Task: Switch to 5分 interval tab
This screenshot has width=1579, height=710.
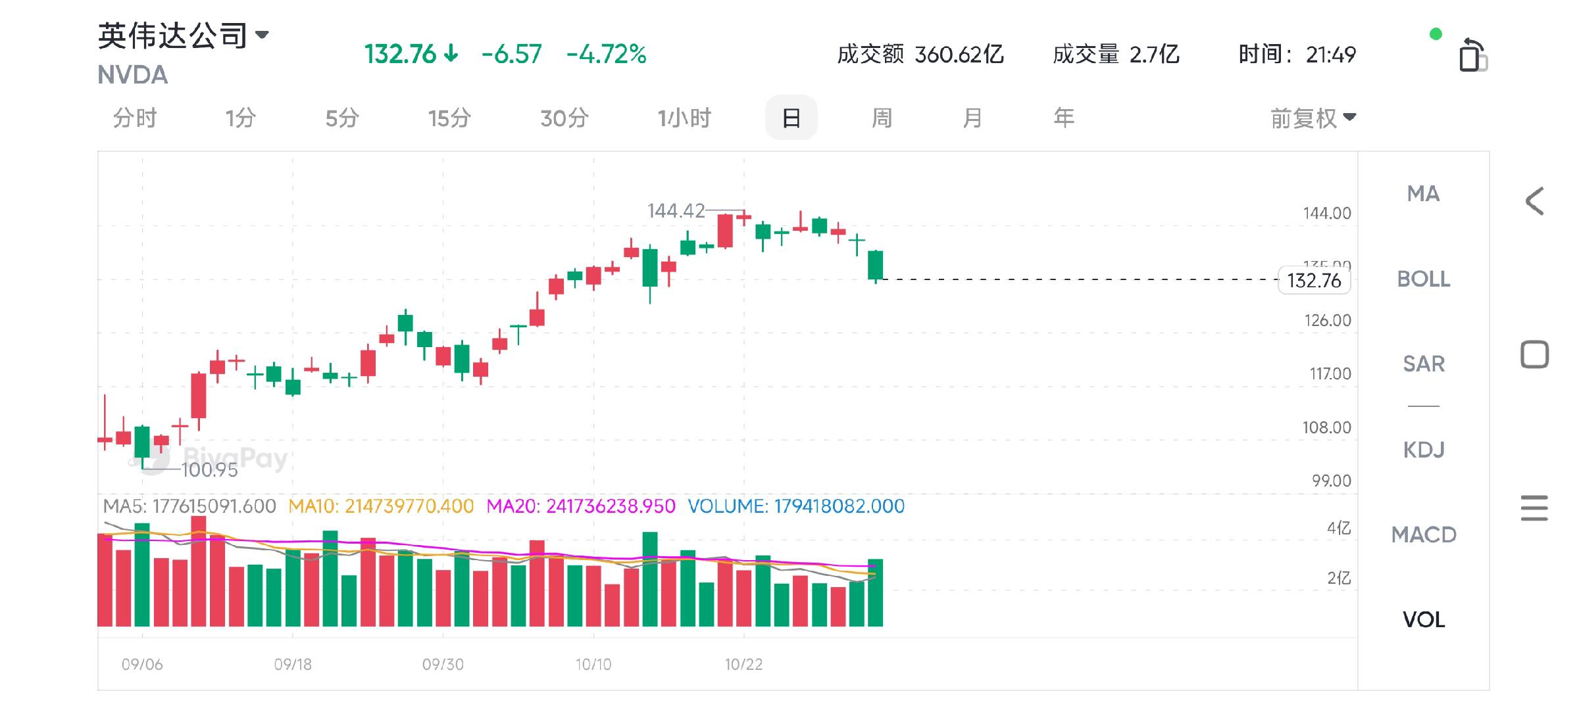Action: (x=342, y=118)
